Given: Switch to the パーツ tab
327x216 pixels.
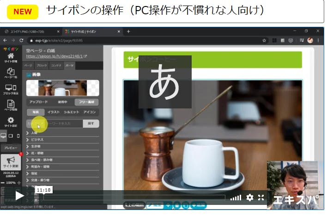Looking at the screenshot, I should 69,66.
